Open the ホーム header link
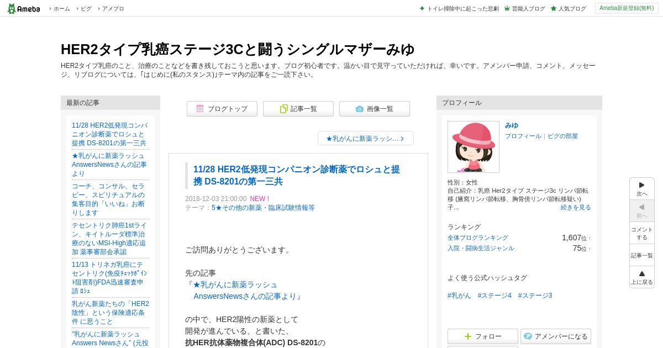663x348 pixels. 61,9
